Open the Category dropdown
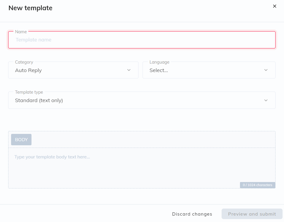Viewport: 284px width, 222px height. point(73,70)
